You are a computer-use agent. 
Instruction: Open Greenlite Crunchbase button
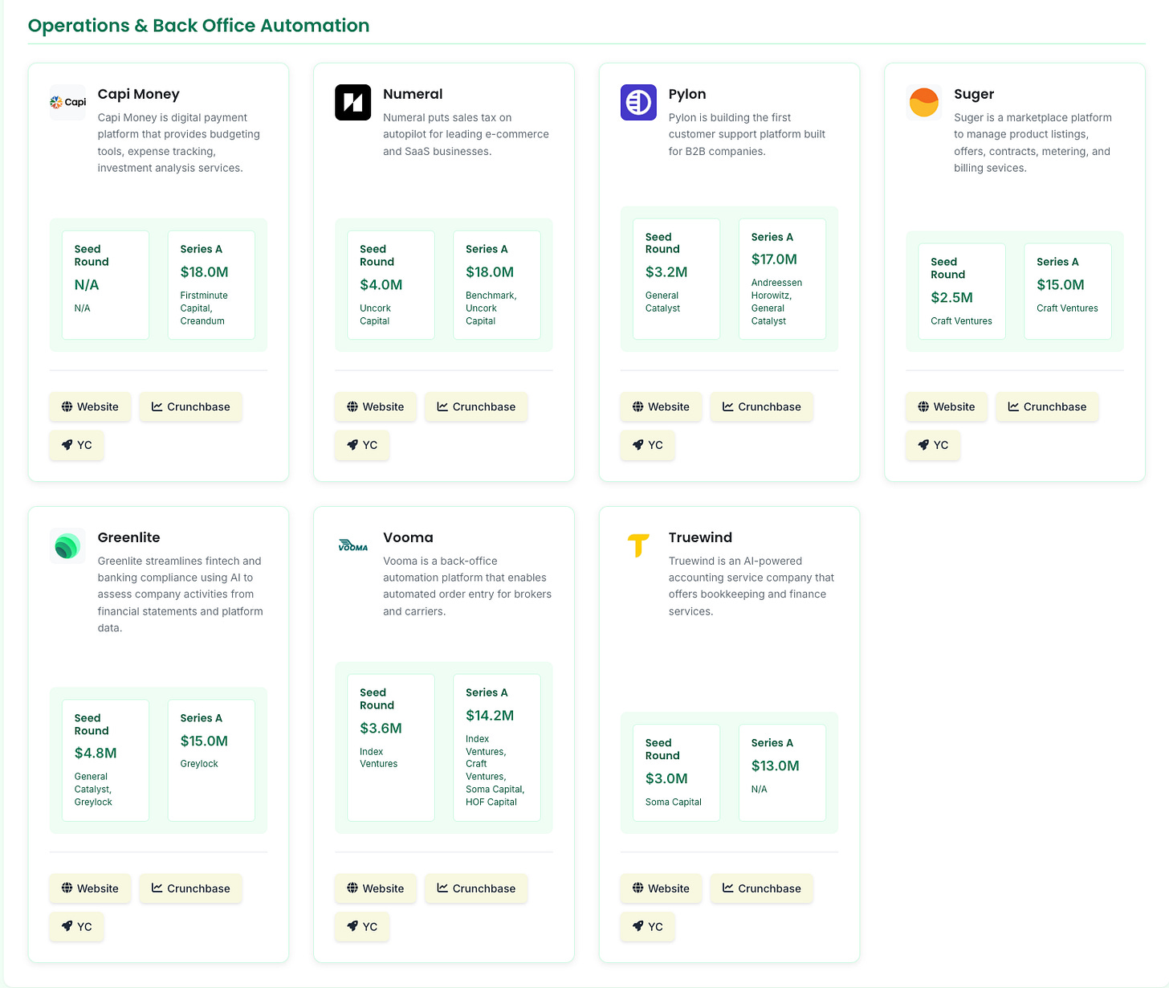(190, 888)
